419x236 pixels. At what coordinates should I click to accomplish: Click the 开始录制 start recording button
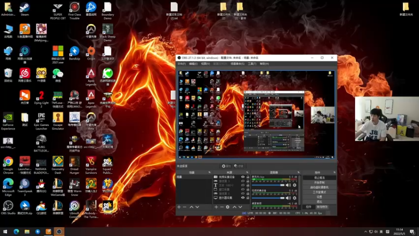pos(319,183)
